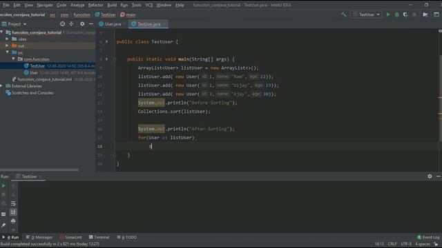Open SonarLint tool window
The image size is (442, 248).
pyautogui.click(x=70, y=237)
